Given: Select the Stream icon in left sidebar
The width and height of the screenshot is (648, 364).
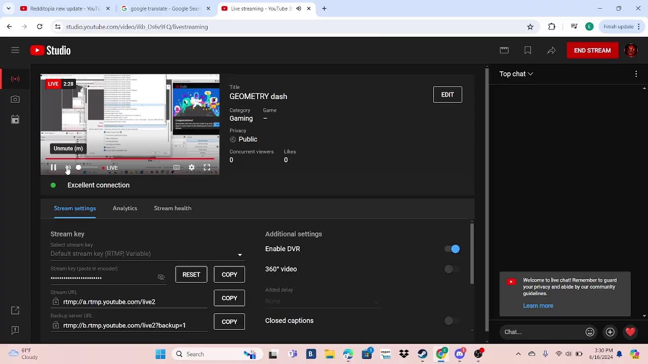Looking at the screenshot, I should click(15, 79).
